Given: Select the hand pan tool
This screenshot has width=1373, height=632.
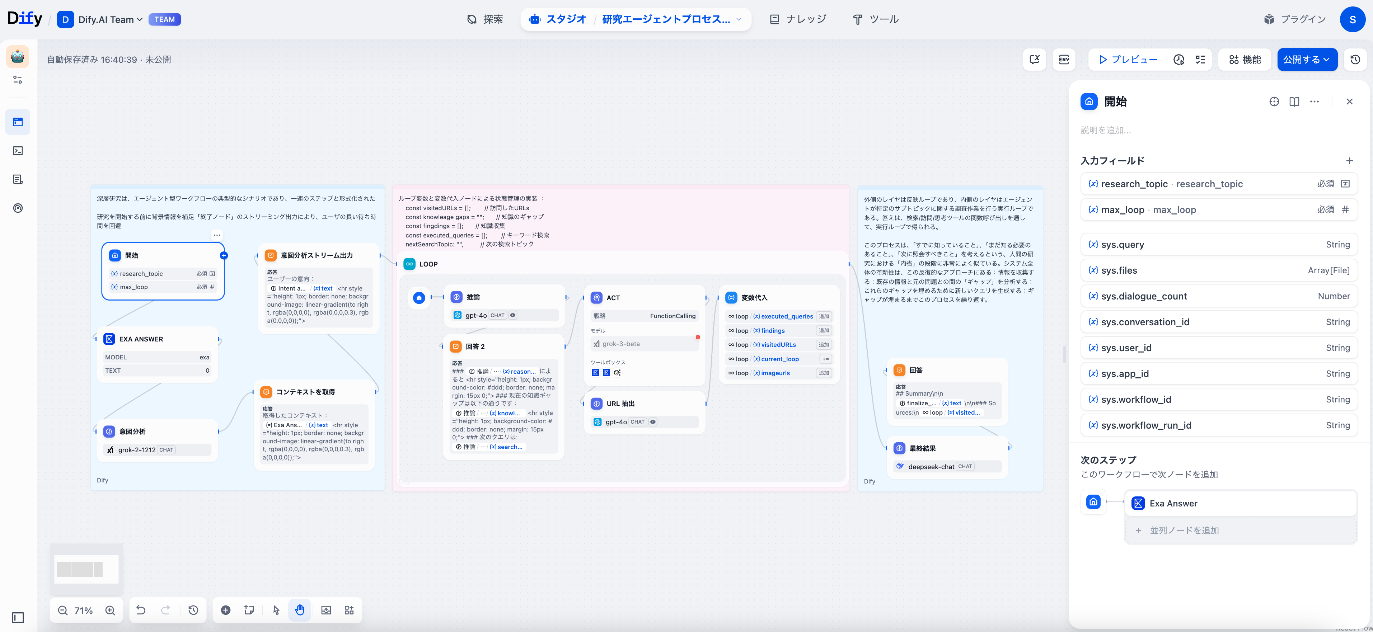Looking at the screenshot, I should (300, 610).
